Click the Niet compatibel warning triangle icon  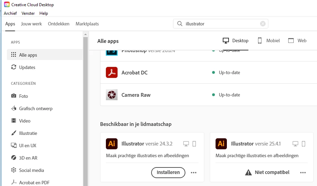tap(248, 172)
